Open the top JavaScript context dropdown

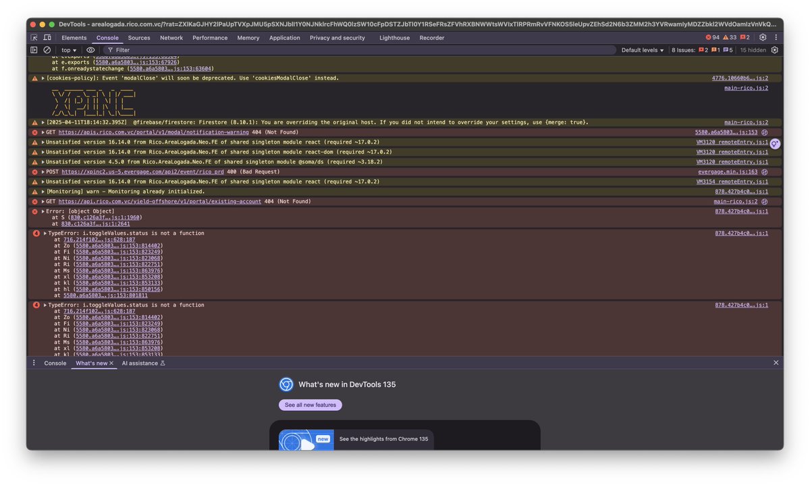coord(70,50)
